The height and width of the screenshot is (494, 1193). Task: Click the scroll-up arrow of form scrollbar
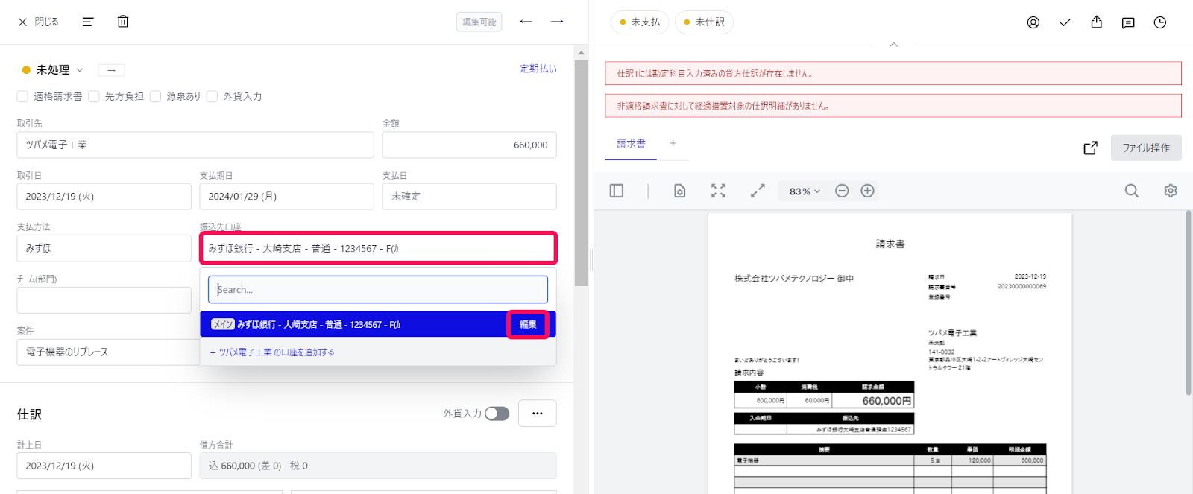click(581, 52)
